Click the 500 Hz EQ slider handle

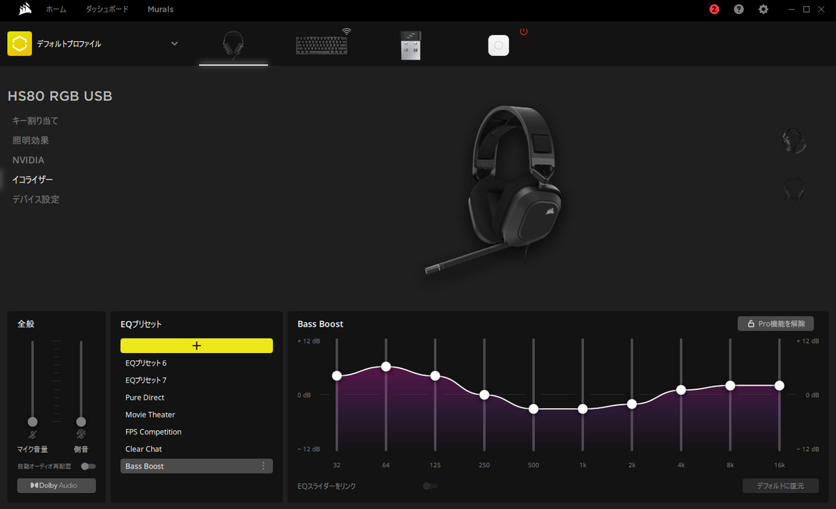[x=534, y=409]
